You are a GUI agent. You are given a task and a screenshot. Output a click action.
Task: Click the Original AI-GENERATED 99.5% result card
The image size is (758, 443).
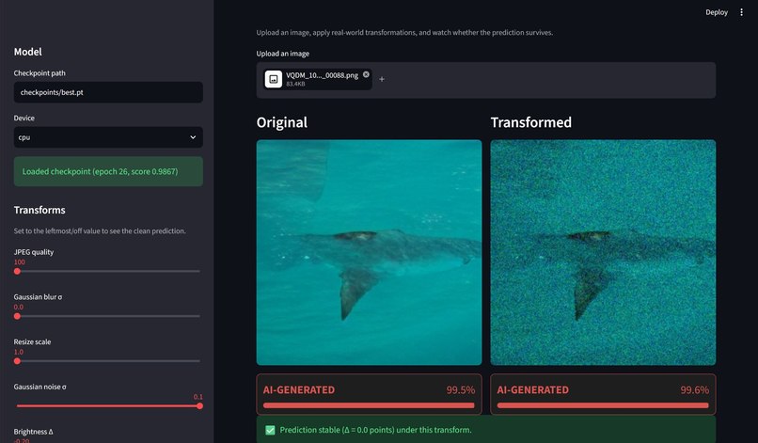pyautogui.click(x=369, y=394)
